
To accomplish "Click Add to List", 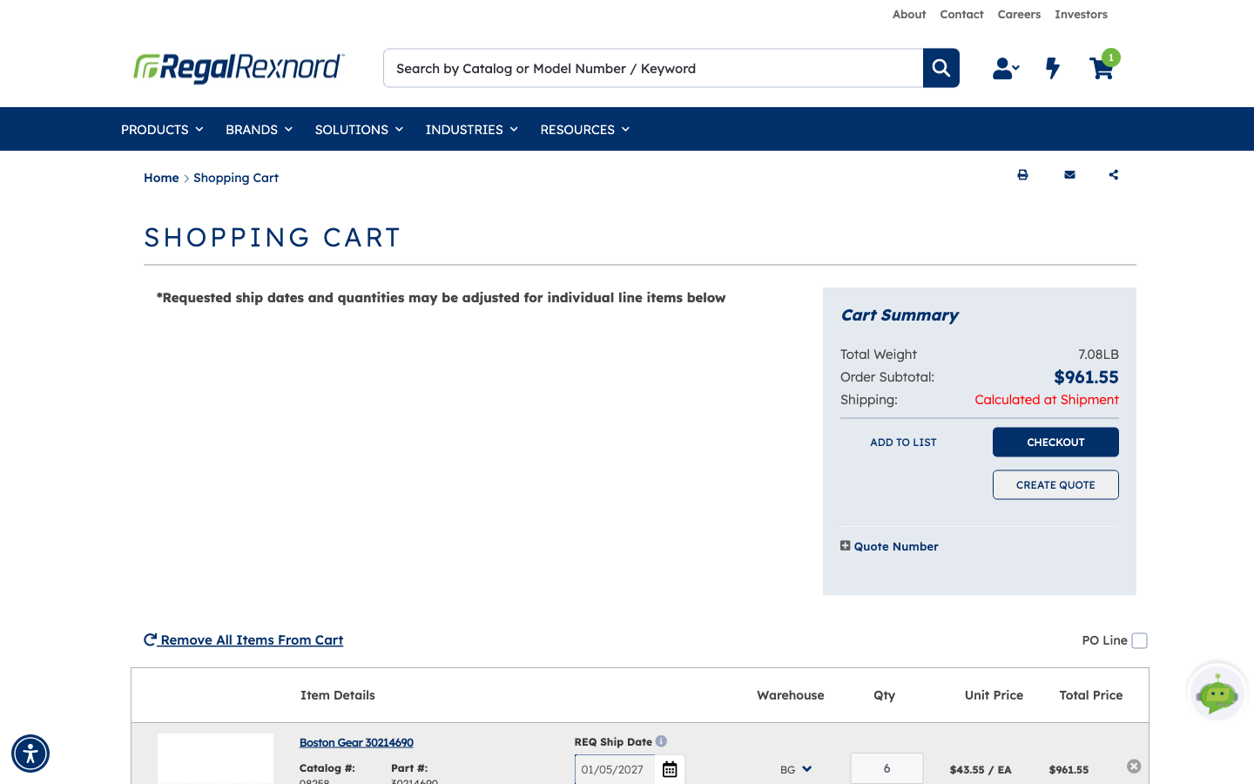I will [x=903, y=443].
